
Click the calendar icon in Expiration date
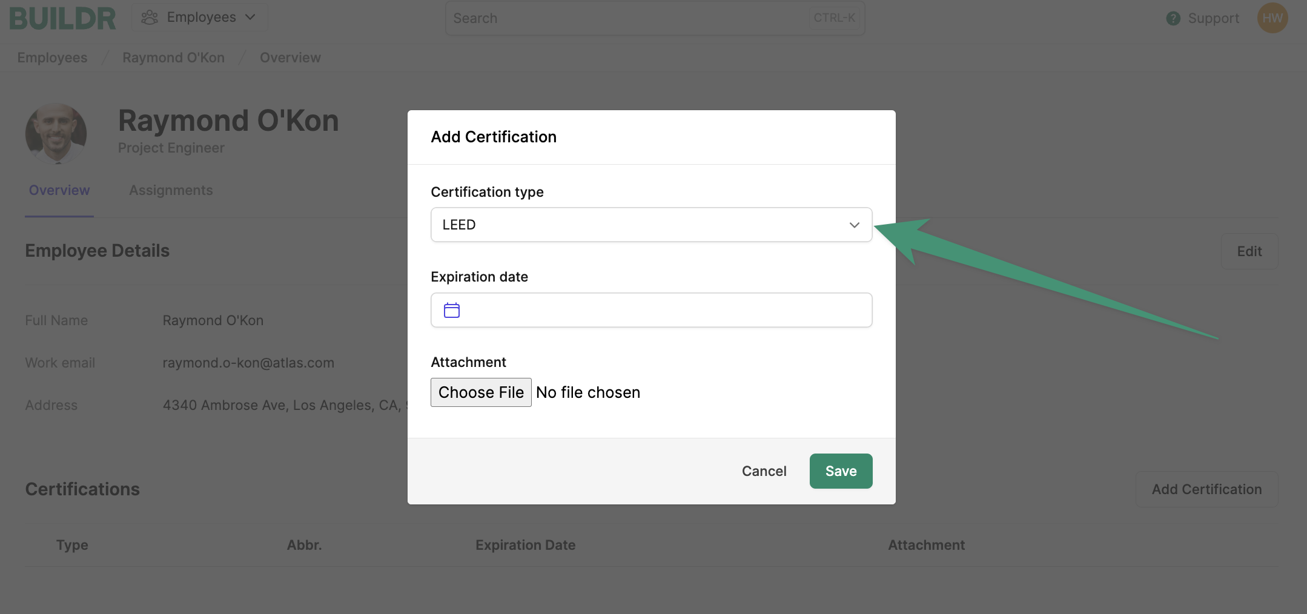tap(452, 310)
